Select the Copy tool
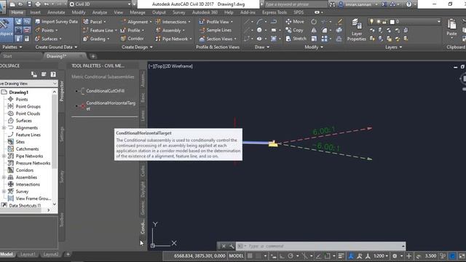 (x=294, y=31)
